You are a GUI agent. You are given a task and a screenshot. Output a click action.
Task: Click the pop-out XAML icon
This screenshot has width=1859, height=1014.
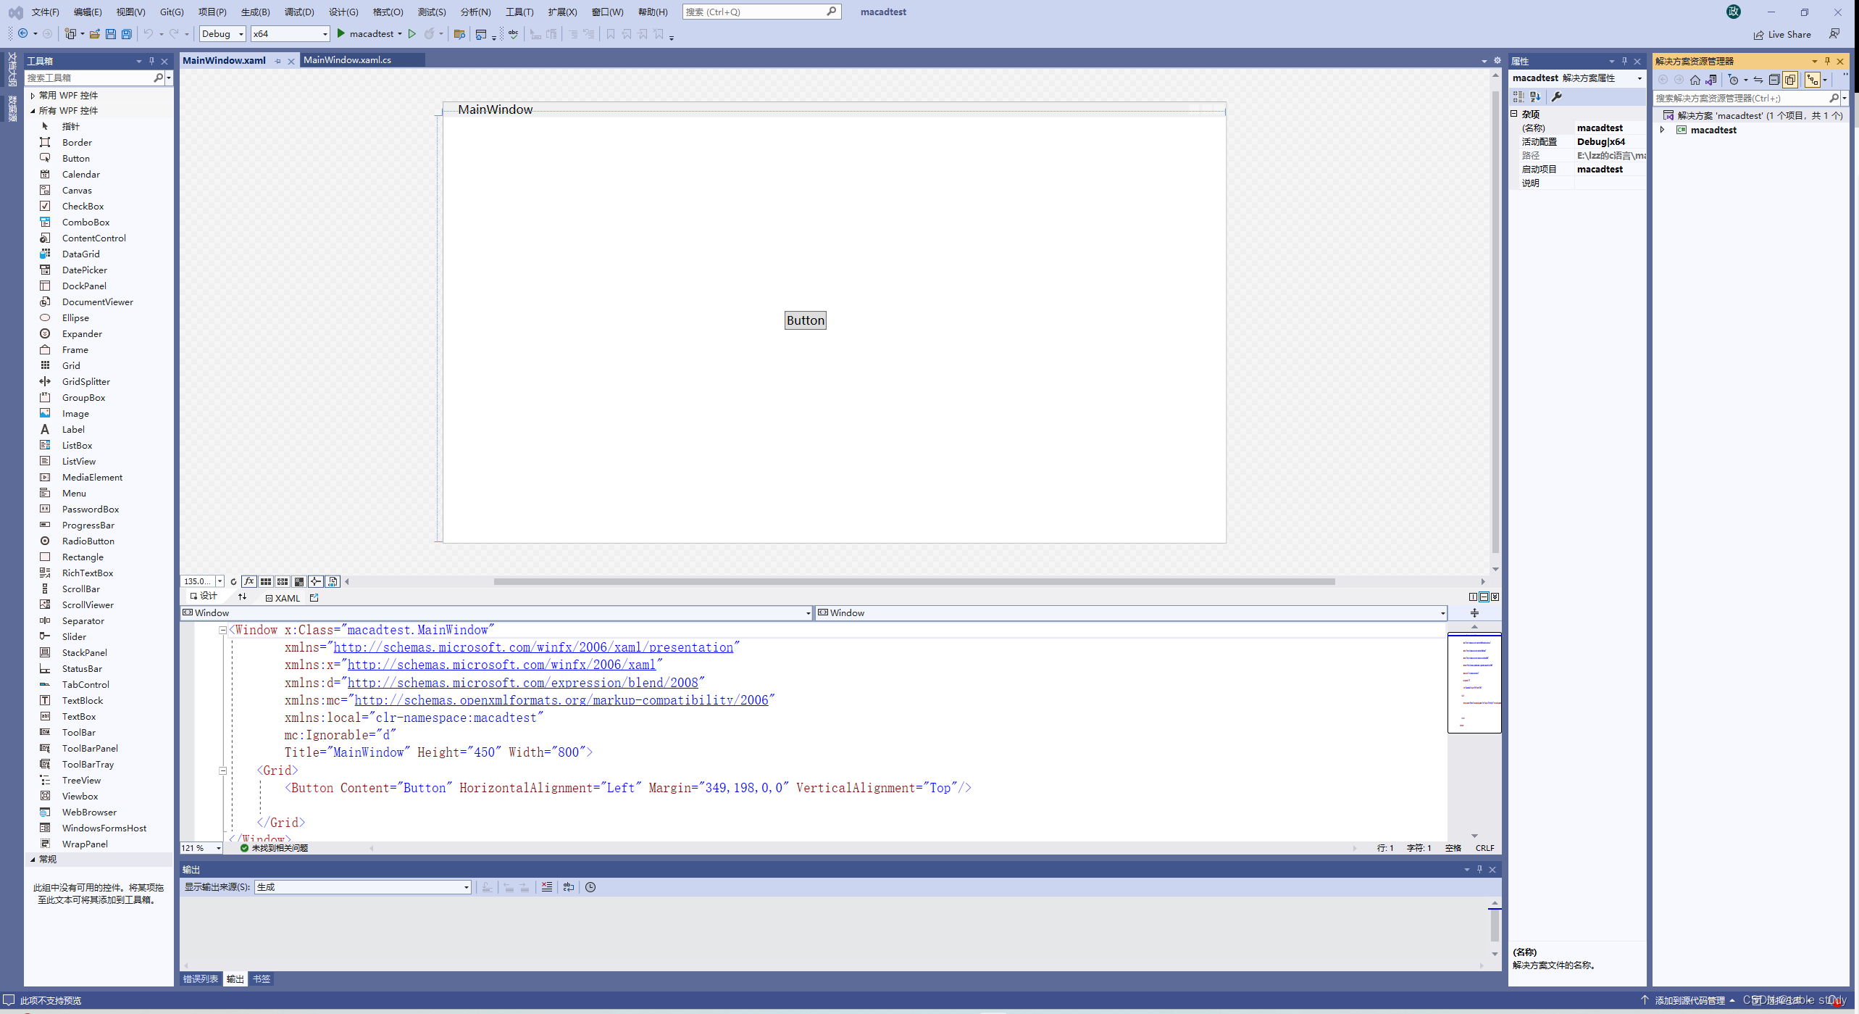314,598
